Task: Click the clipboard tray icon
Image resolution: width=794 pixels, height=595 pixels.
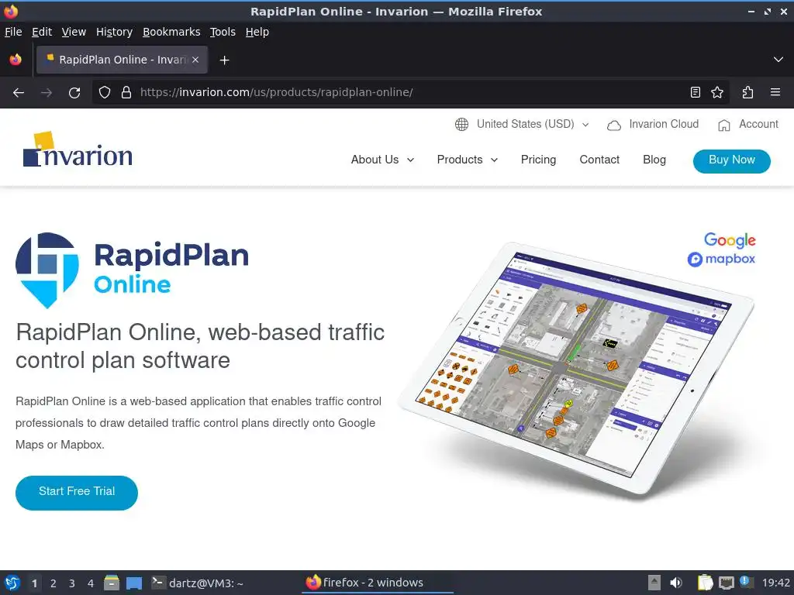Action: [x=705, y=583]
